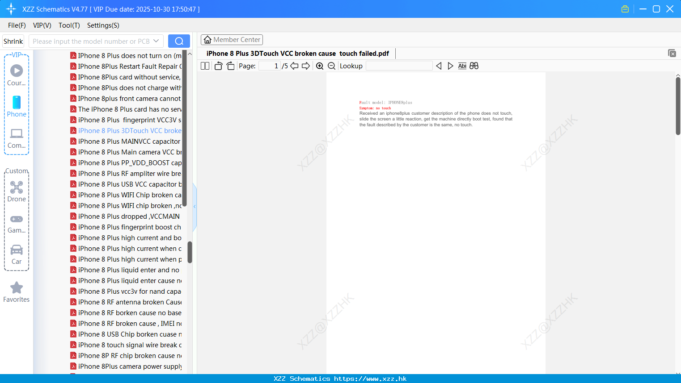Collapse the file list panel handle

(195, 207)
